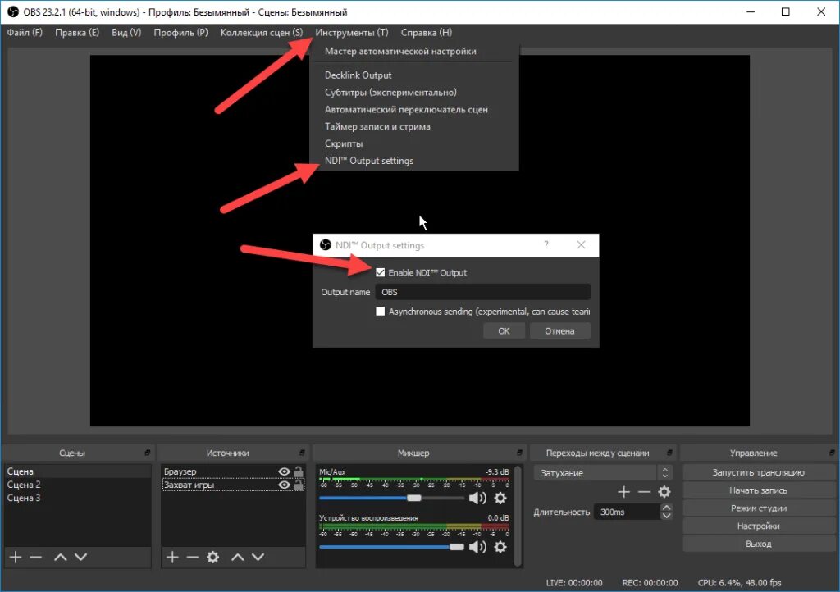The image size is (840, 592).
Task: Increase Длительность with up arrow
Action: [666, 508]
